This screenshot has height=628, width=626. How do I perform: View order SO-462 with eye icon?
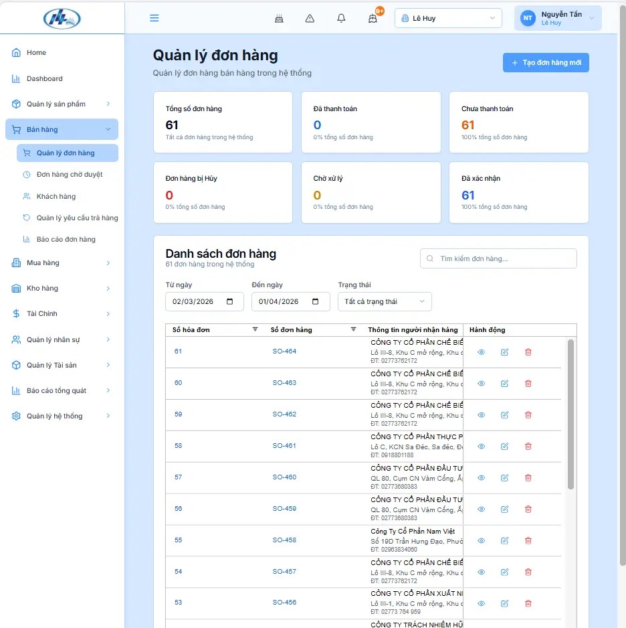tap(481, 415)
